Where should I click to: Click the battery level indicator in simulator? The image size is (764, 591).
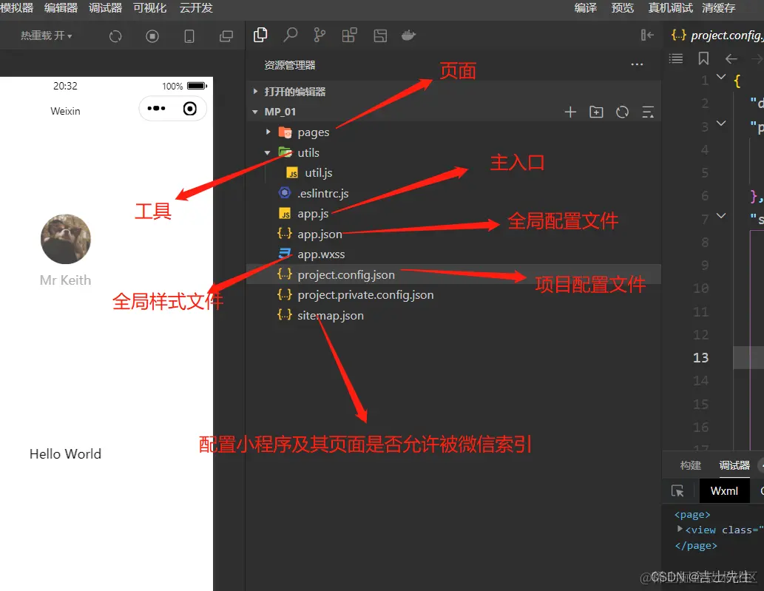tap(195, 85)
